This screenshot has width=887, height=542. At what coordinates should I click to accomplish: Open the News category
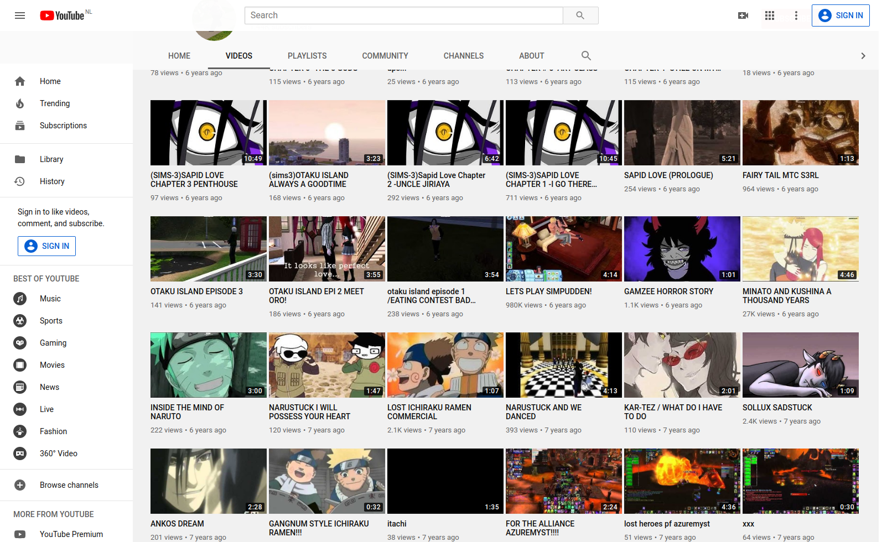66,387
